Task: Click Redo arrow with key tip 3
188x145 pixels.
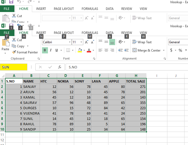Action: (x=30, y=26)
